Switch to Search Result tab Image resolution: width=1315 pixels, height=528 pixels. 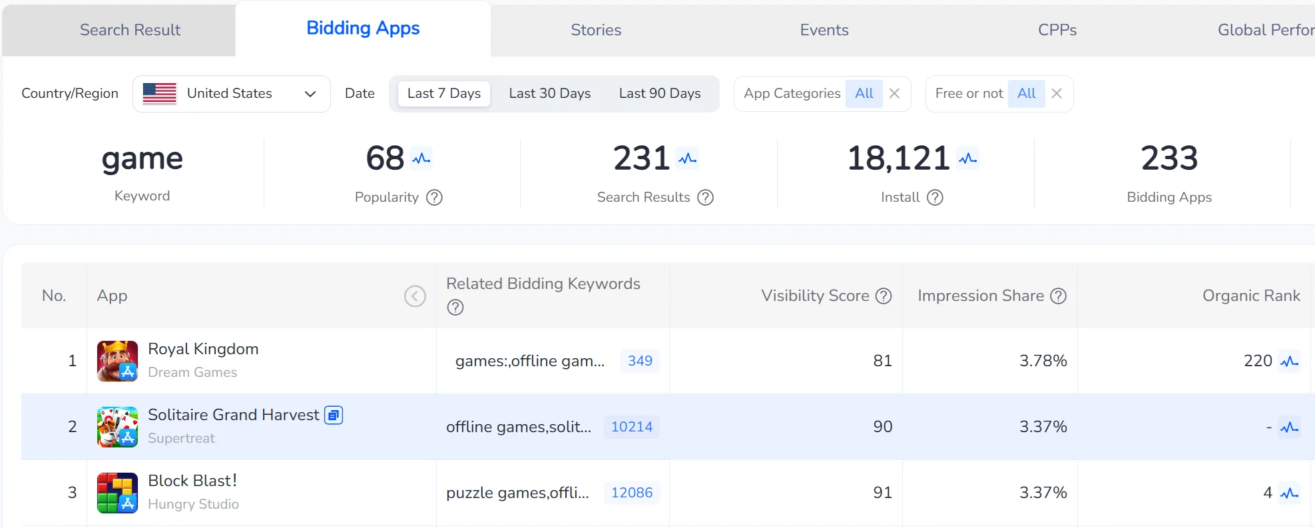pyautogui.click(x=130, y=30)
